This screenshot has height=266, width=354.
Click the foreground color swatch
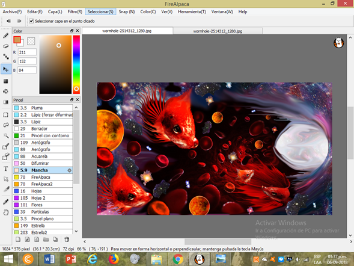click(x=17, y=40)
